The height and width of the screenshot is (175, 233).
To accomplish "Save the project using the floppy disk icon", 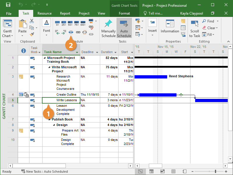I will pos(8,5).
